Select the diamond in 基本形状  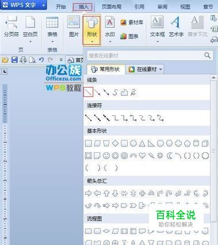coord(115,144)
